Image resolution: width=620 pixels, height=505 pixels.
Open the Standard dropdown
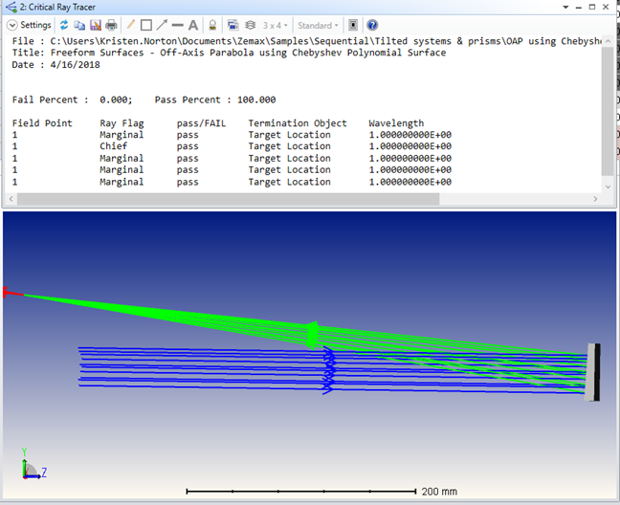318,25
